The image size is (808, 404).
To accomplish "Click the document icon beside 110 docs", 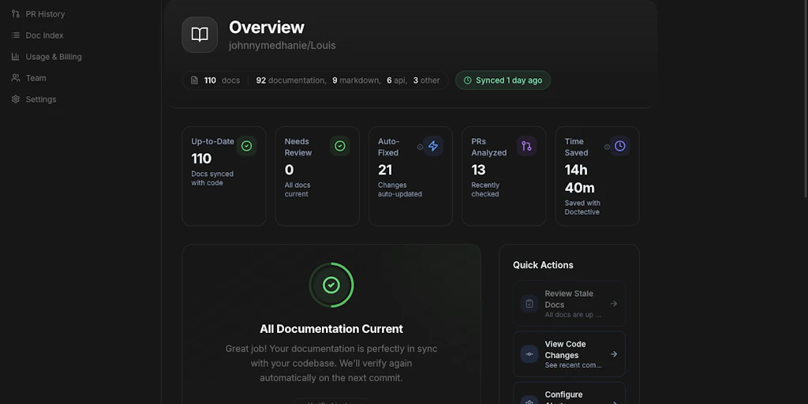I will pyautogui.click(x=194, y=80).
